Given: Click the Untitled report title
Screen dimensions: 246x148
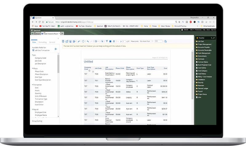Looking at the screenshot, I should coord(88,62).
